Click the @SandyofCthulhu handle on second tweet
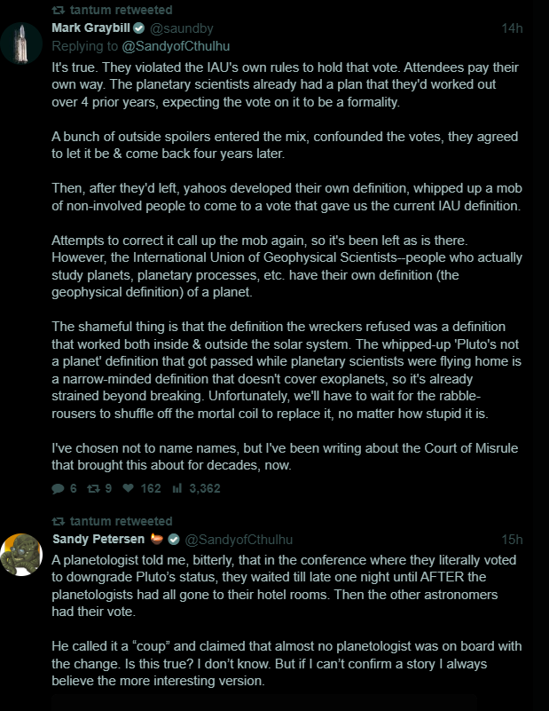The height and width of the screenshot is (711, 549). 239,540
